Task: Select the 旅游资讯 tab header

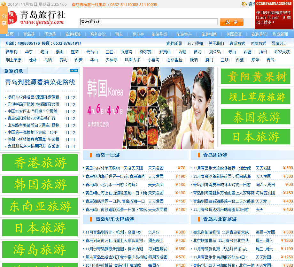Action: (14, 71)
